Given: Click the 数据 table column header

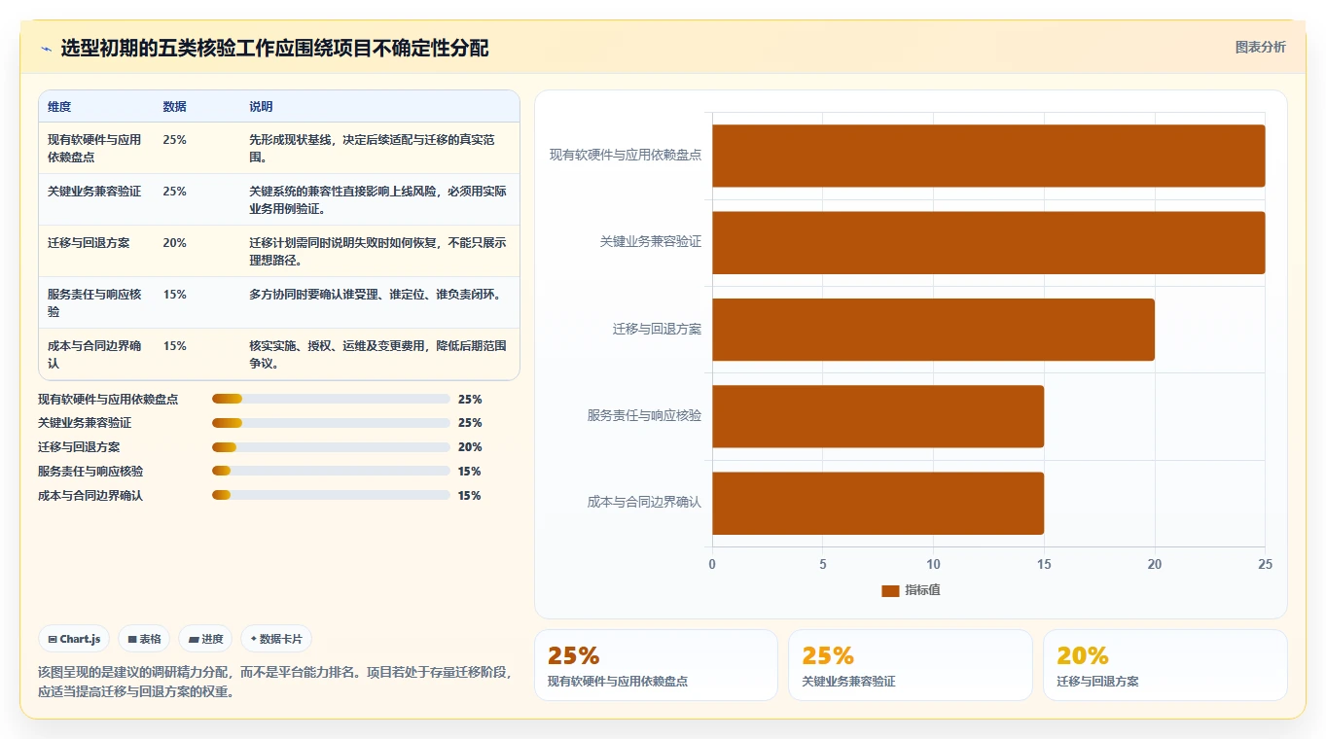Looking at the screenshot, I should click(175, 107).
